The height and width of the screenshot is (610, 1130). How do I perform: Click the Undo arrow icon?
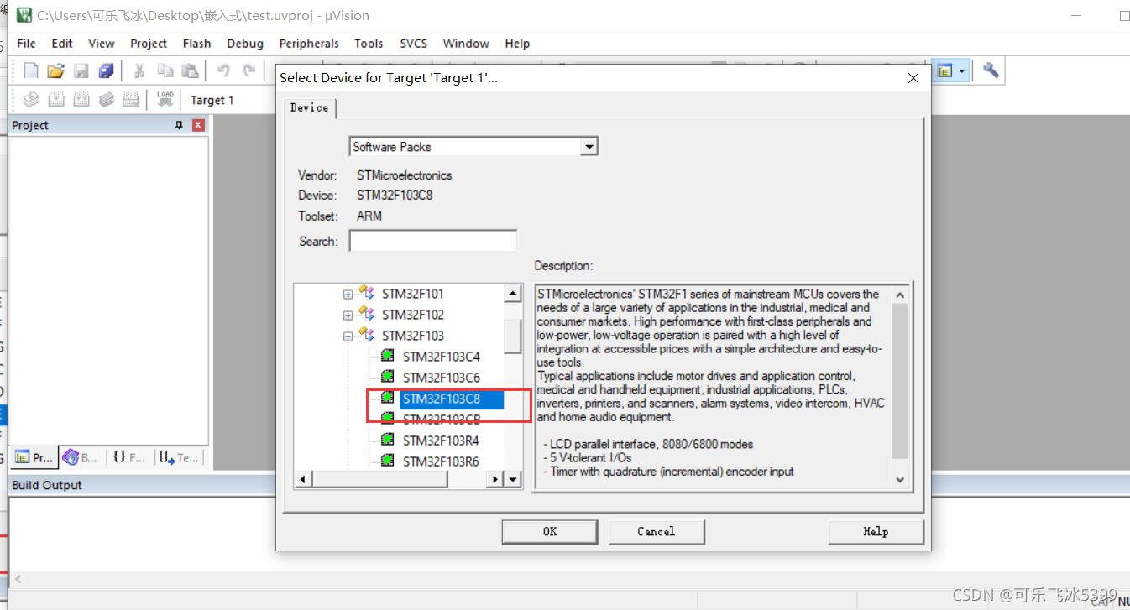[223, 71]
